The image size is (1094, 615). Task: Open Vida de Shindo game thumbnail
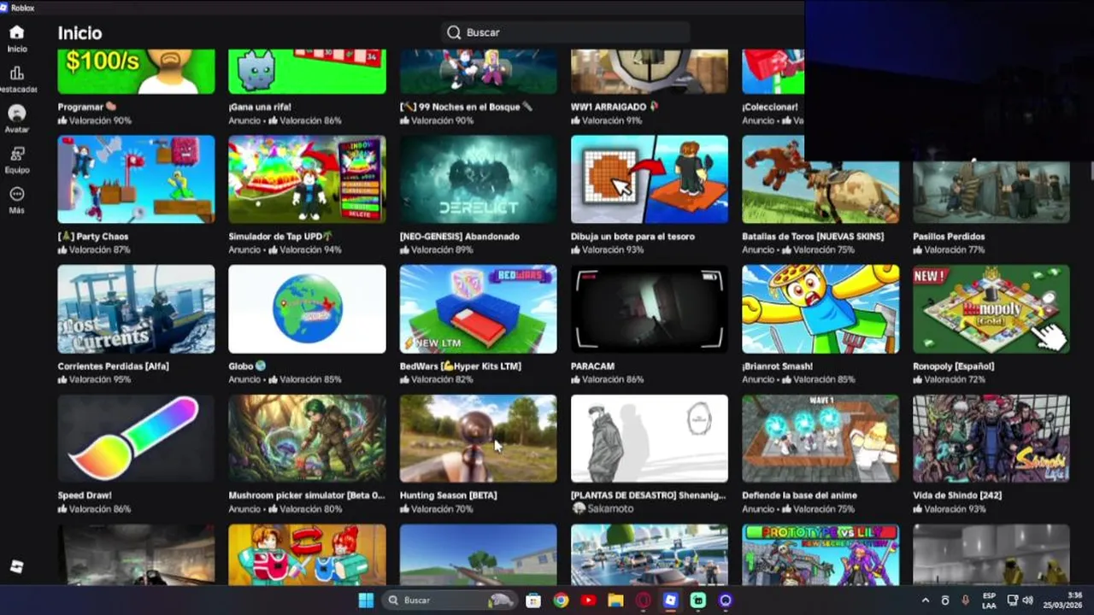[x=991, y=438]
